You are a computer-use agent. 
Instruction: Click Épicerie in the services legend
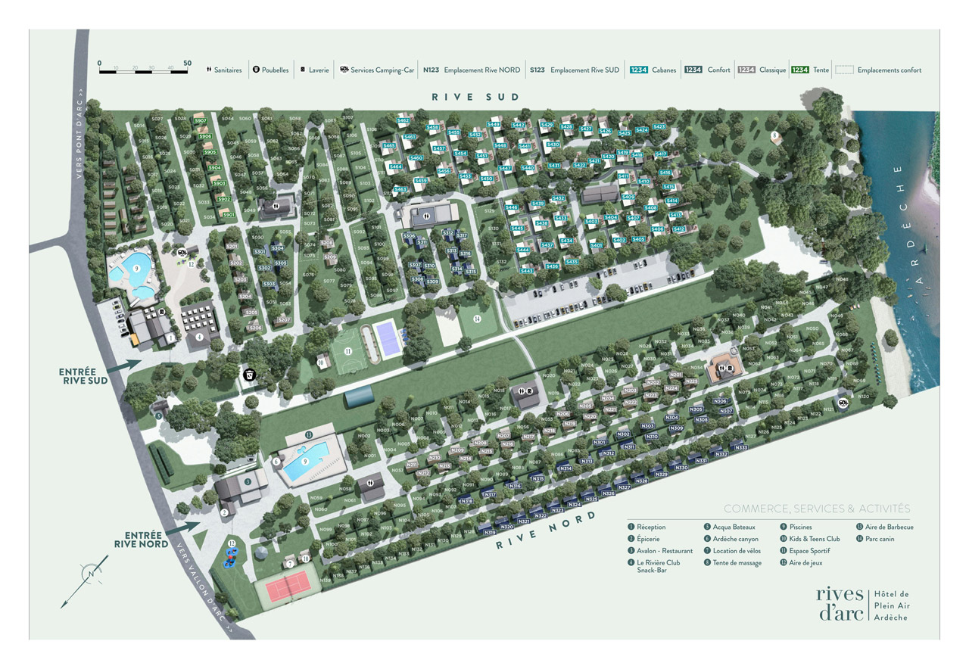coord(643,539)
